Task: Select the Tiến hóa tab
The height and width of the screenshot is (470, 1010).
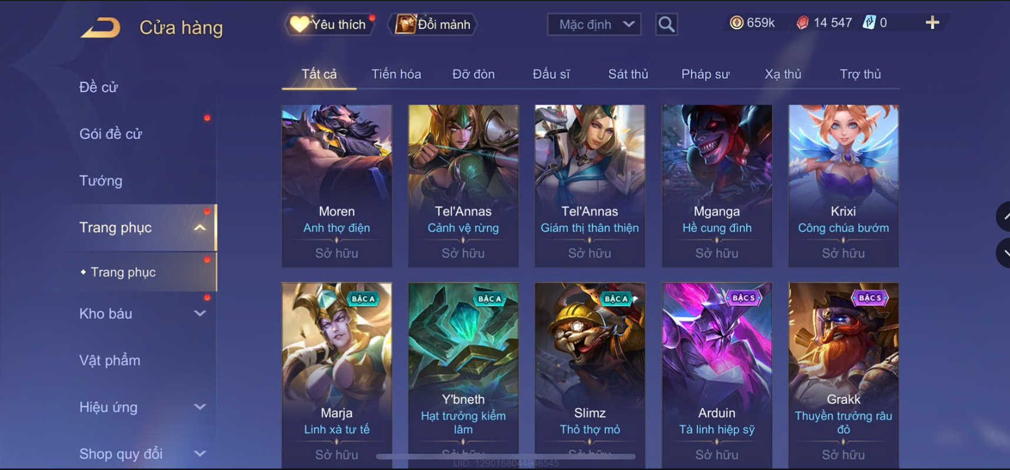Action: [x=396, y=74]
